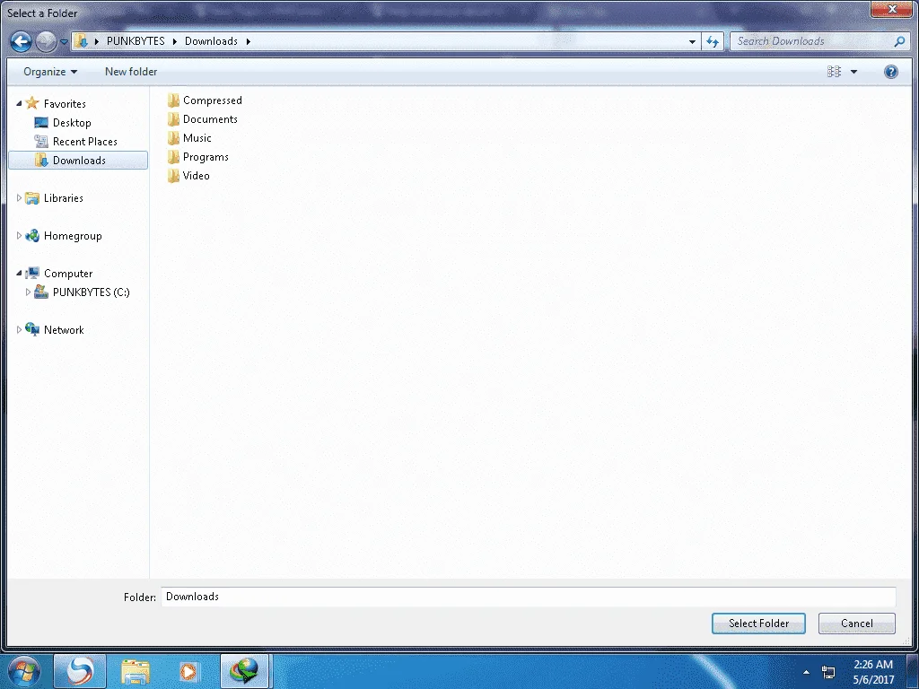Select the Video folder icon
The width and height of the screenshot is (919, 689).
[173, 175]
